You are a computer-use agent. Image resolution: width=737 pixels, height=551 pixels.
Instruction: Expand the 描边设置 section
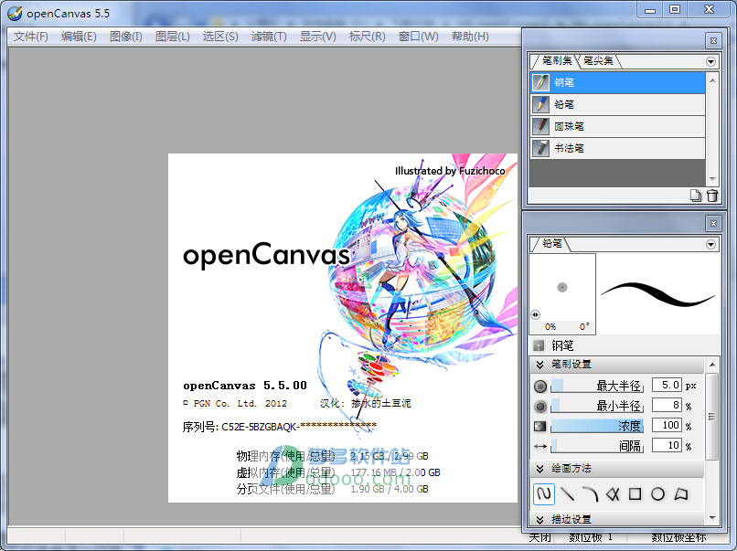(539, 520)
